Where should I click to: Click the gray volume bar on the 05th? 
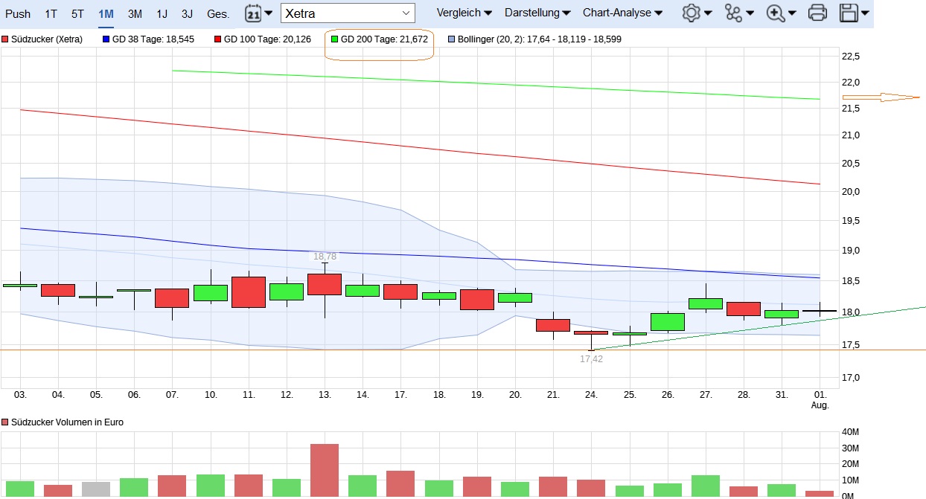point(96,489)
